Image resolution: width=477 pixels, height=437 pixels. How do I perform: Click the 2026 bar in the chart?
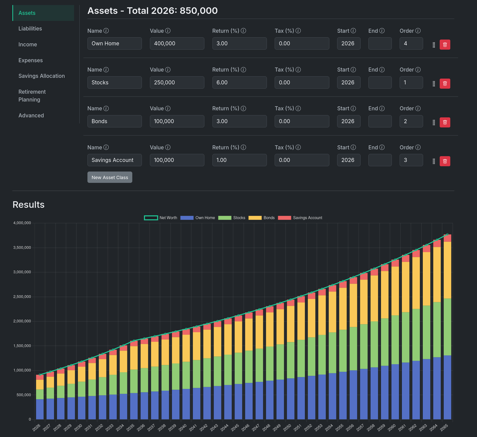click(x=40, y=397)
